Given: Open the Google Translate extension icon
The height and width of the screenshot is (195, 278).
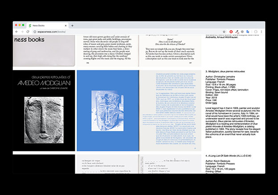Looking at the screenshot, I should (248, 32).
